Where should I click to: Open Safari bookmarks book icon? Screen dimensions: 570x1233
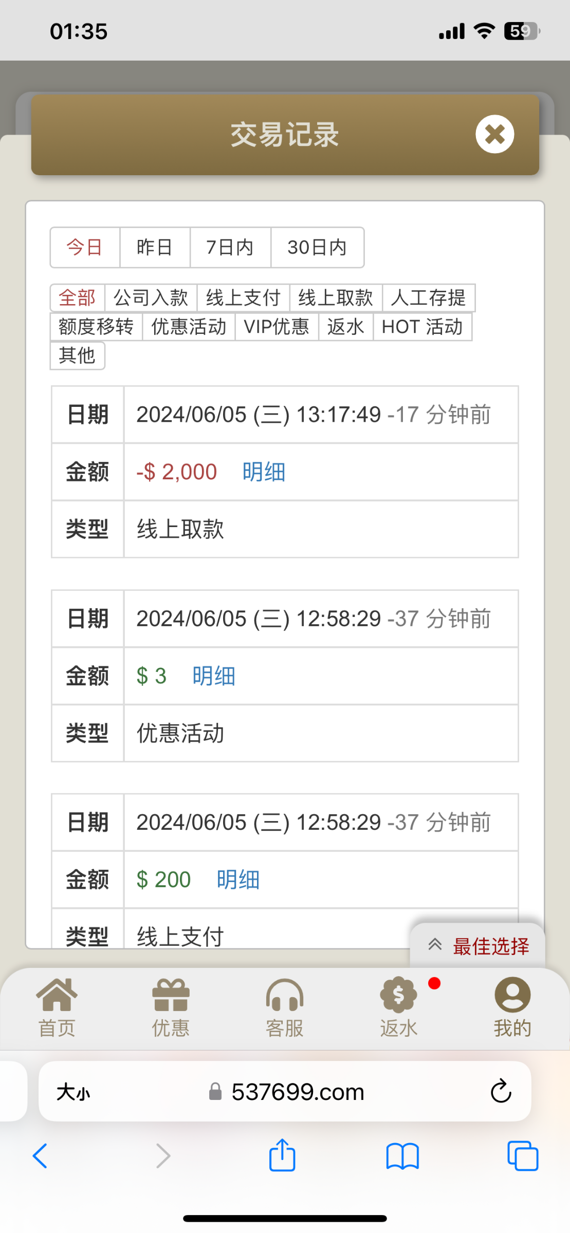click(x=402, y=1156)
